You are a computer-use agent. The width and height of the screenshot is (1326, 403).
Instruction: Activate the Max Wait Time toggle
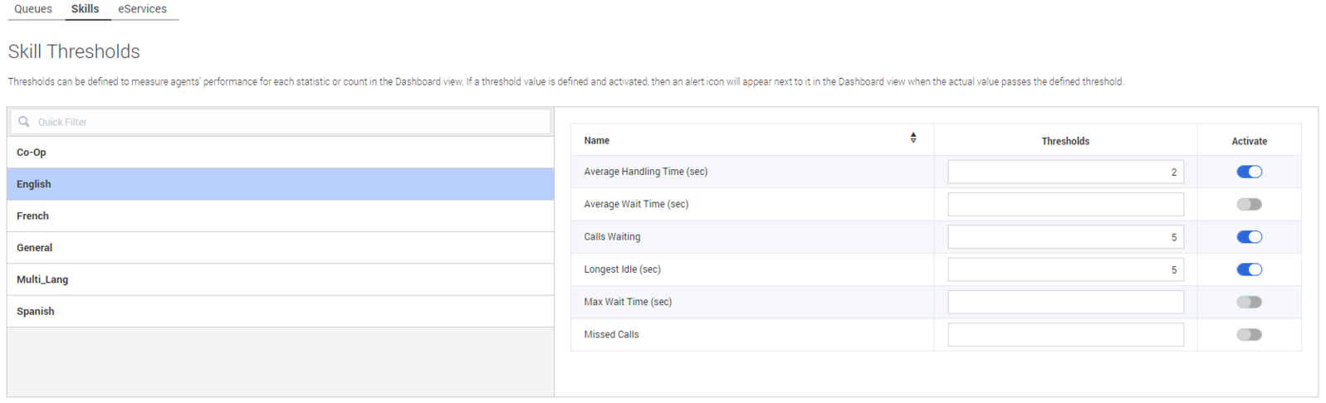pyautogui.click(x=1249, y=302)
